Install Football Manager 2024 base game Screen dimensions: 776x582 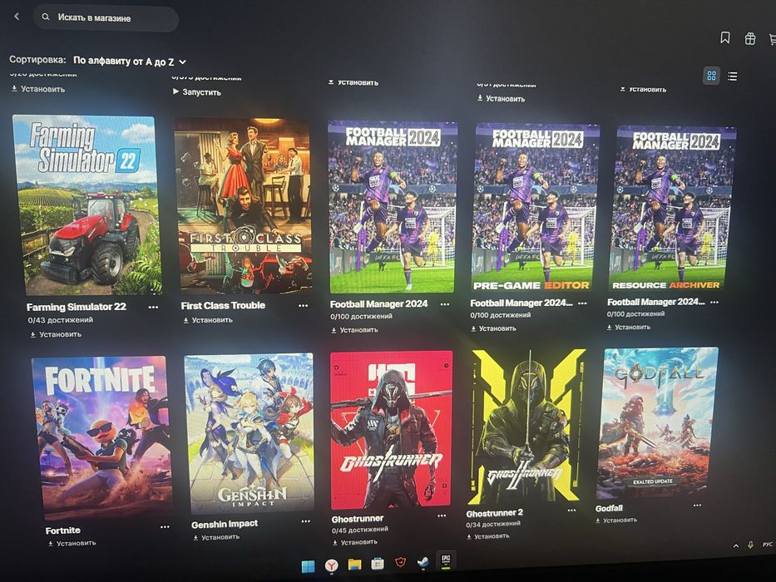tap(354, 329)
